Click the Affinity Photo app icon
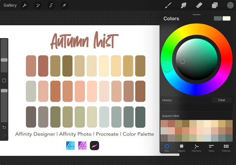Image resolution: width=236 pixels, height=165 pixels. (82, 145)
